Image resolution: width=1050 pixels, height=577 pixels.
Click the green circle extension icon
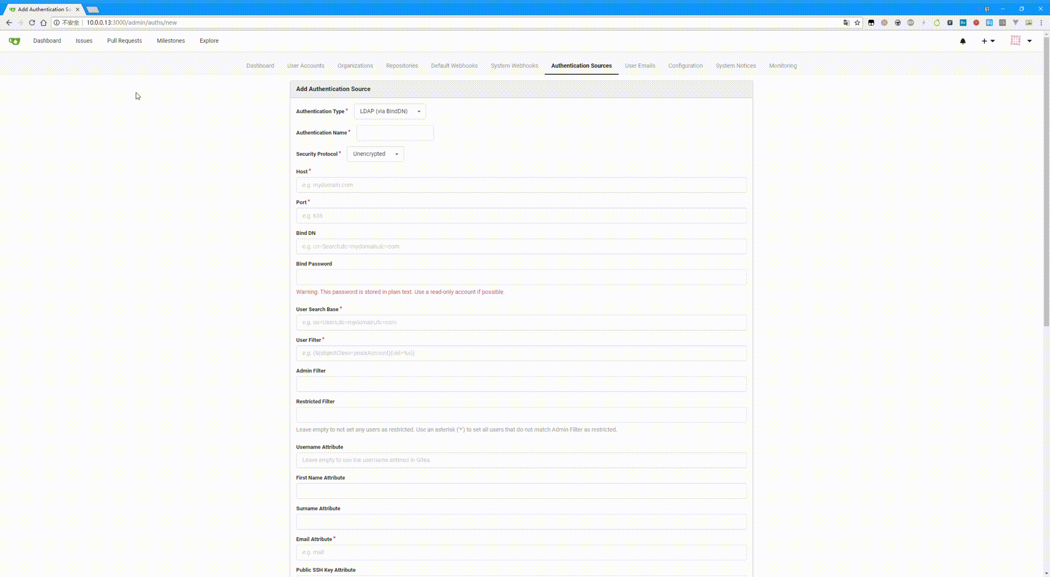pyautogui.click(x=937, y=22)
